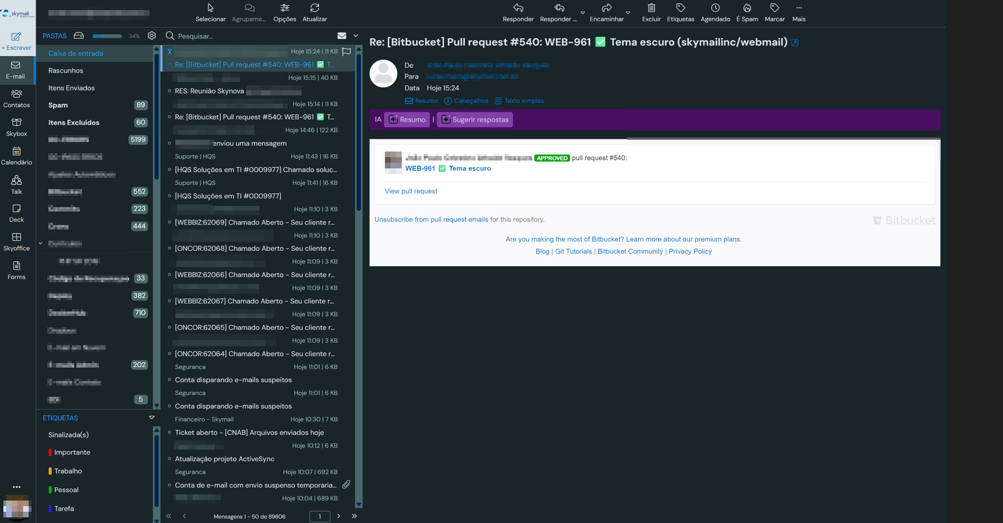Click the Excluir trash icon
Screen dimensions: 1003x523
tap(651, 8)
